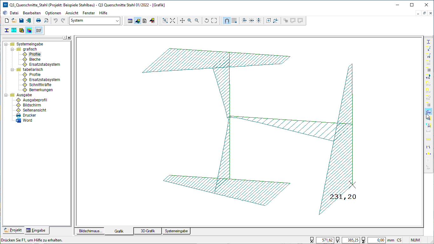Viewport: 434px width, 244px height.
Task: Click the cyan profile-with-frame icon
Action: tap(14, 30)
